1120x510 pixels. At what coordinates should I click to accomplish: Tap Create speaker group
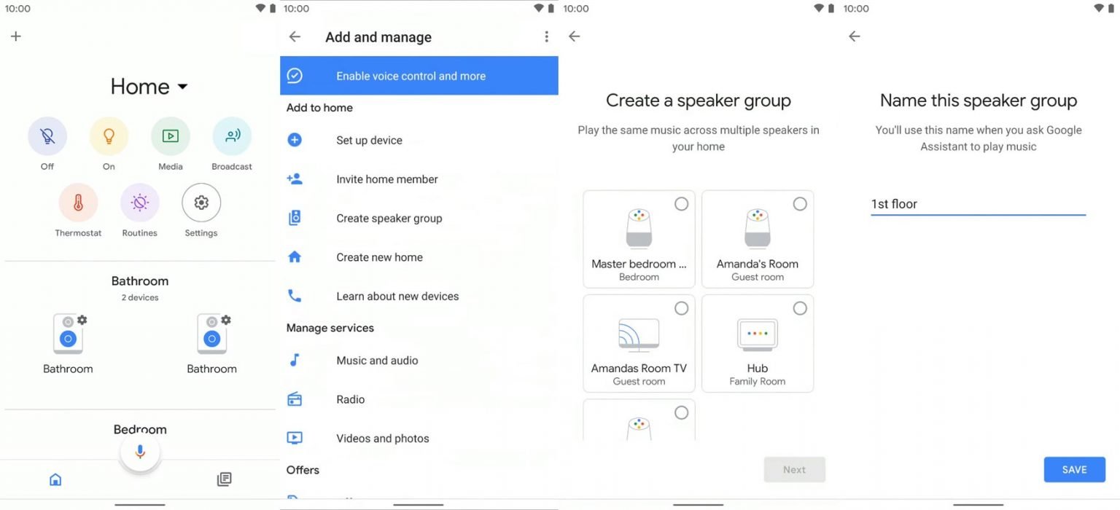pyautogui.click(x=389, y=217)
